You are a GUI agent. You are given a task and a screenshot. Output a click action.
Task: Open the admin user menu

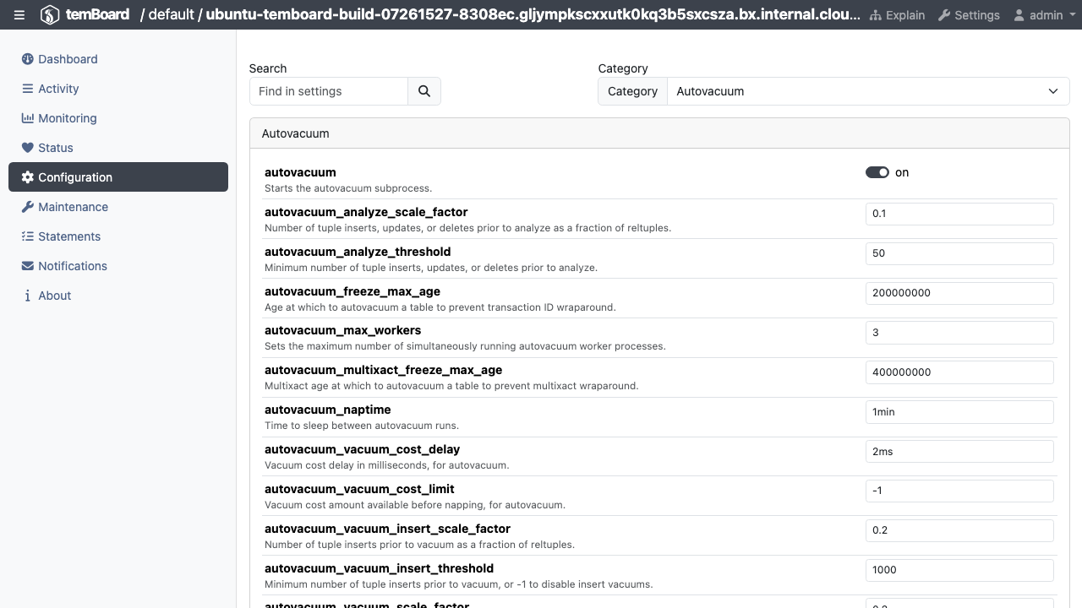pos(1044,15)
